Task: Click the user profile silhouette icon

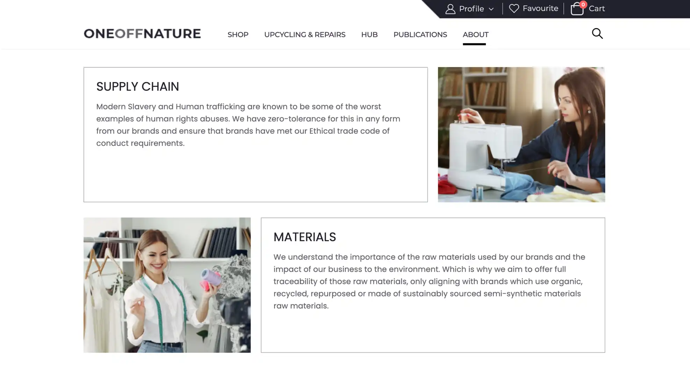Action: pos(450,9)
